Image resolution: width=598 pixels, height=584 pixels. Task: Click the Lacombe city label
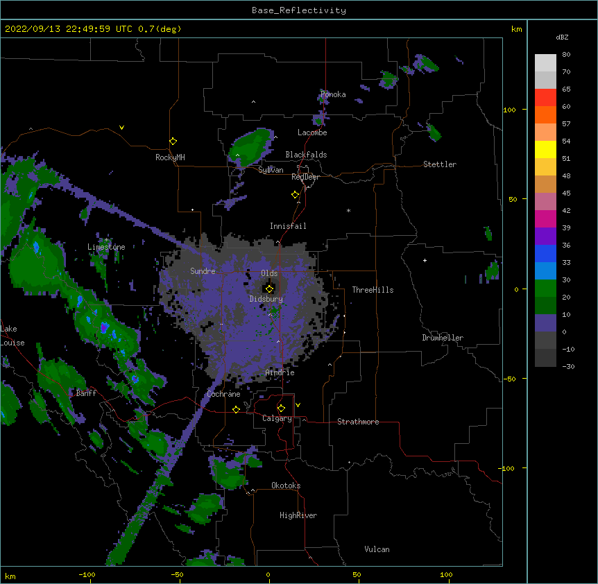(x=312, y=132)
